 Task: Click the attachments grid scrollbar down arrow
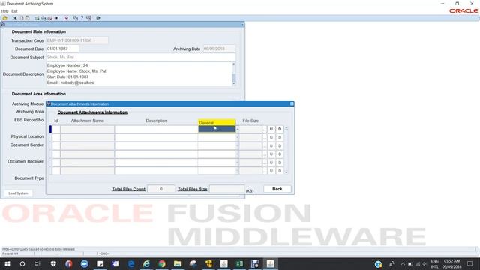[286, 172]
